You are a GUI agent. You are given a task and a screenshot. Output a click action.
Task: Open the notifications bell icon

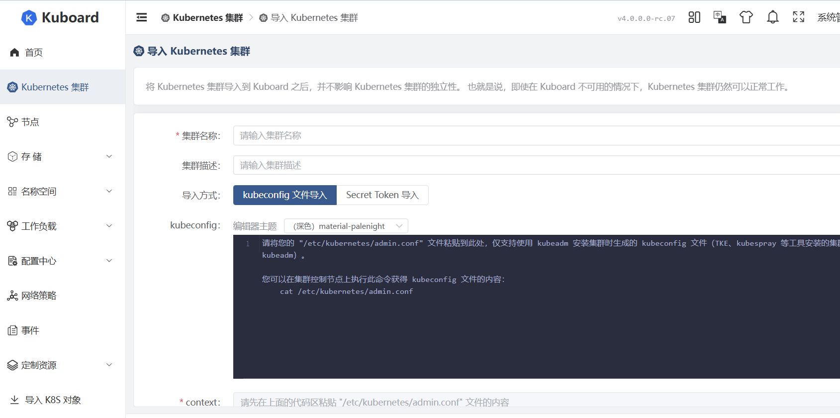(x=772, y=17)
